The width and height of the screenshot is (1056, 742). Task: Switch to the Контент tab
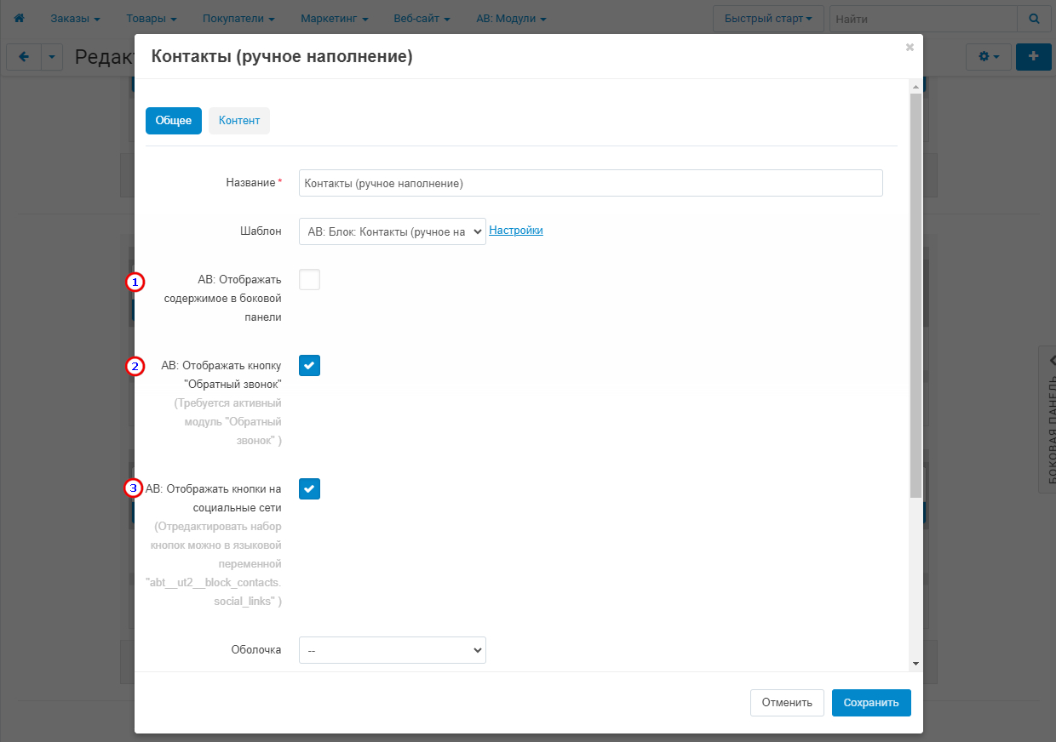pyautogui.click(x=238, y=121)
